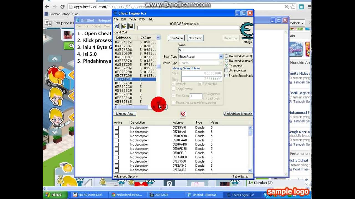This screenshot has height=199, width=355.
Task: Enable the Unrandomizer checkbox
Action: pyautogui.click(x=226, y=70)
